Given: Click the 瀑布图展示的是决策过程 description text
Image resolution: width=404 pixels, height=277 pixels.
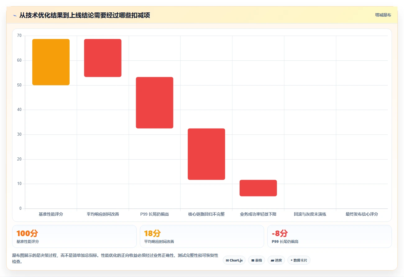Looking at the screenshot, I should [115, 258].
